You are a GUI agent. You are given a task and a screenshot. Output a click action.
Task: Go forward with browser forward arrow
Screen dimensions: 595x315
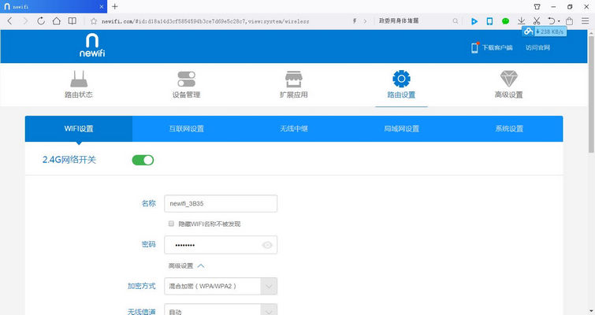[25, 21]
